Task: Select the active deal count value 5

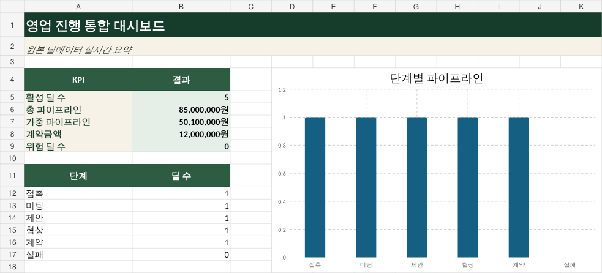Action: (x=181, y=97)
